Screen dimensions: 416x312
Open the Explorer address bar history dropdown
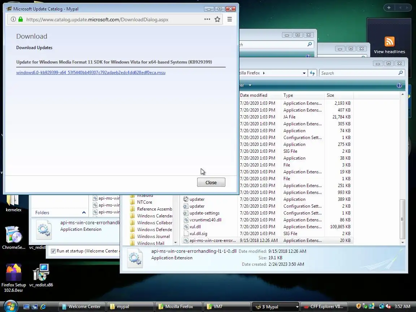[304, 73]
